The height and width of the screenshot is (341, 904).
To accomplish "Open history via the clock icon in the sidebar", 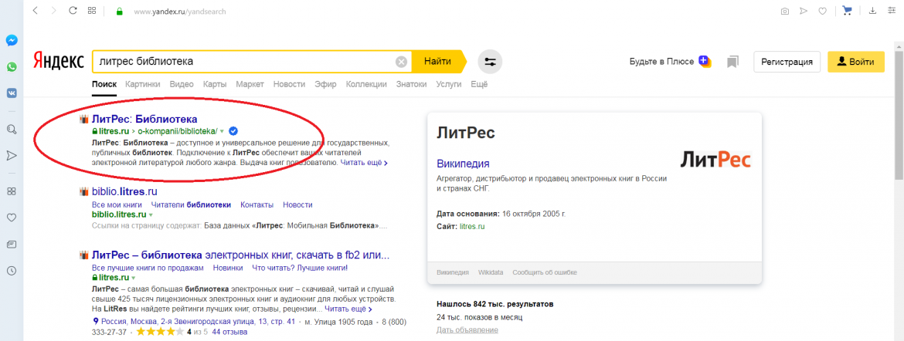I will pyautogui.click(x=12, y=271).
